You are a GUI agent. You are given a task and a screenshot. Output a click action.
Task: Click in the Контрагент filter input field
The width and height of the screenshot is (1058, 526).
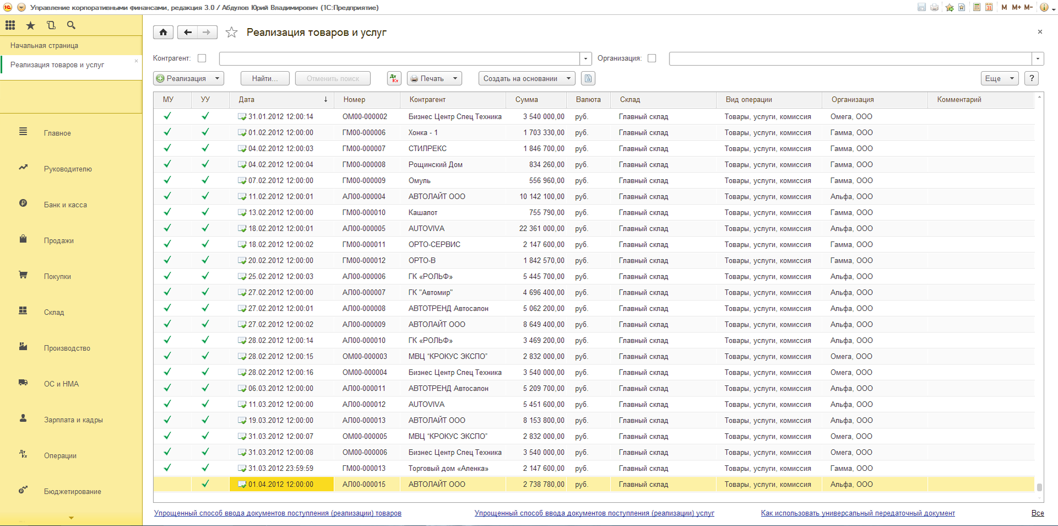pos(400,58)
